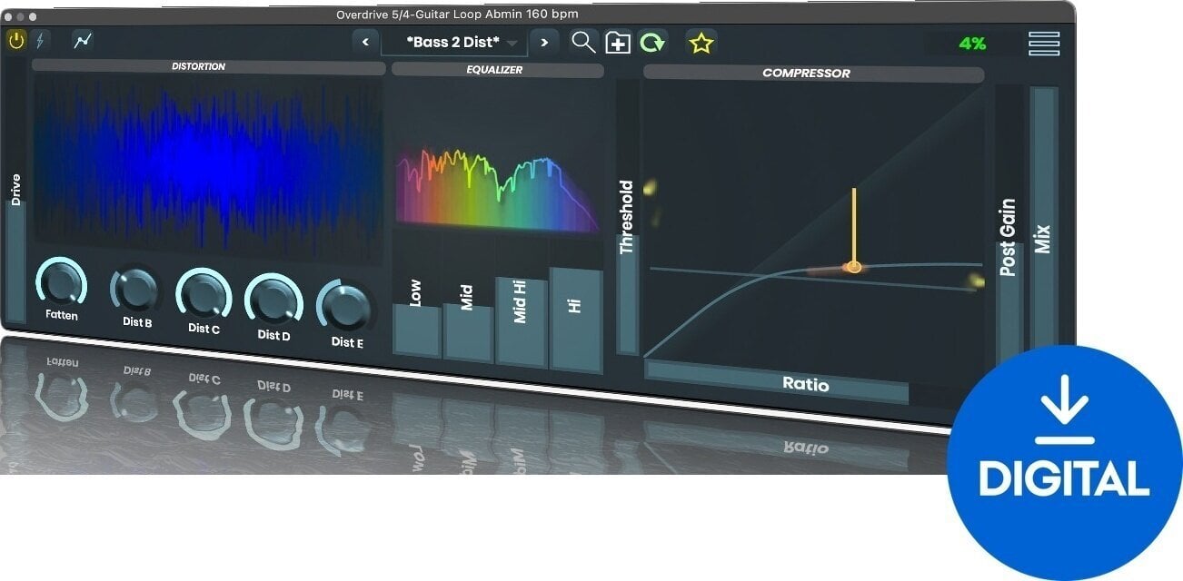1183x581 pixels.
Task: Click the Compressor section header
Action: (x=814, y=73)
